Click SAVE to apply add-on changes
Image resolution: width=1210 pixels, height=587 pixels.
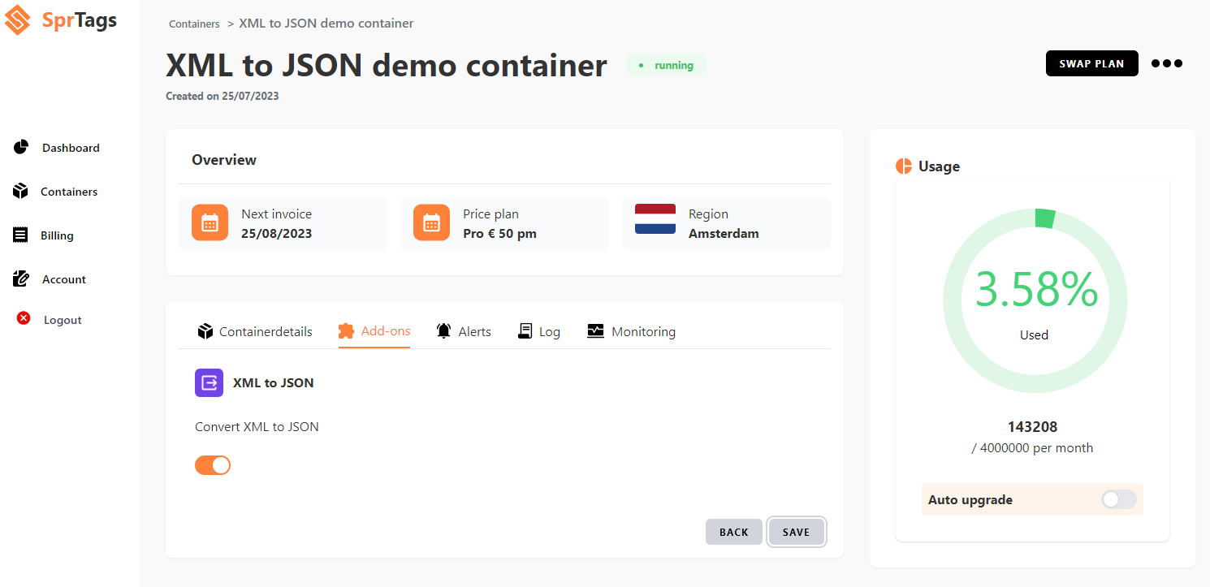click(x=796, y=532)
